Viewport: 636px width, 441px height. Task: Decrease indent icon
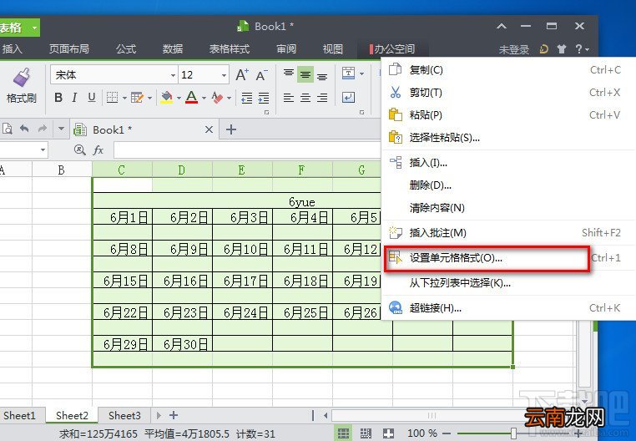(246, 98)
